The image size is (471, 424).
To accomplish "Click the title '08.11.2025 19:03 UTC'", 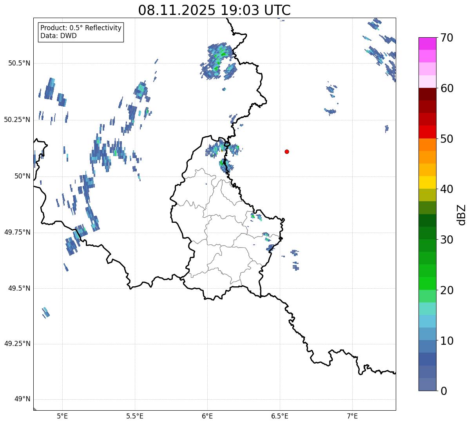I will point(214,10).
